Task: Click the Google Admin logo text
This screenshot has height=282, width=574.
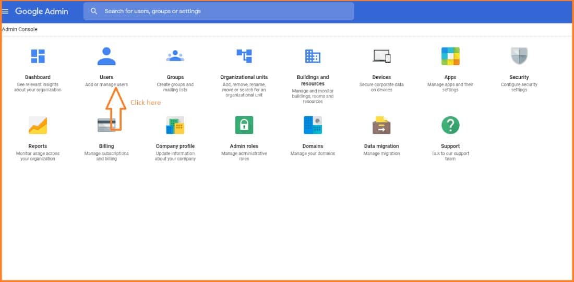Action: pos(42,11)
